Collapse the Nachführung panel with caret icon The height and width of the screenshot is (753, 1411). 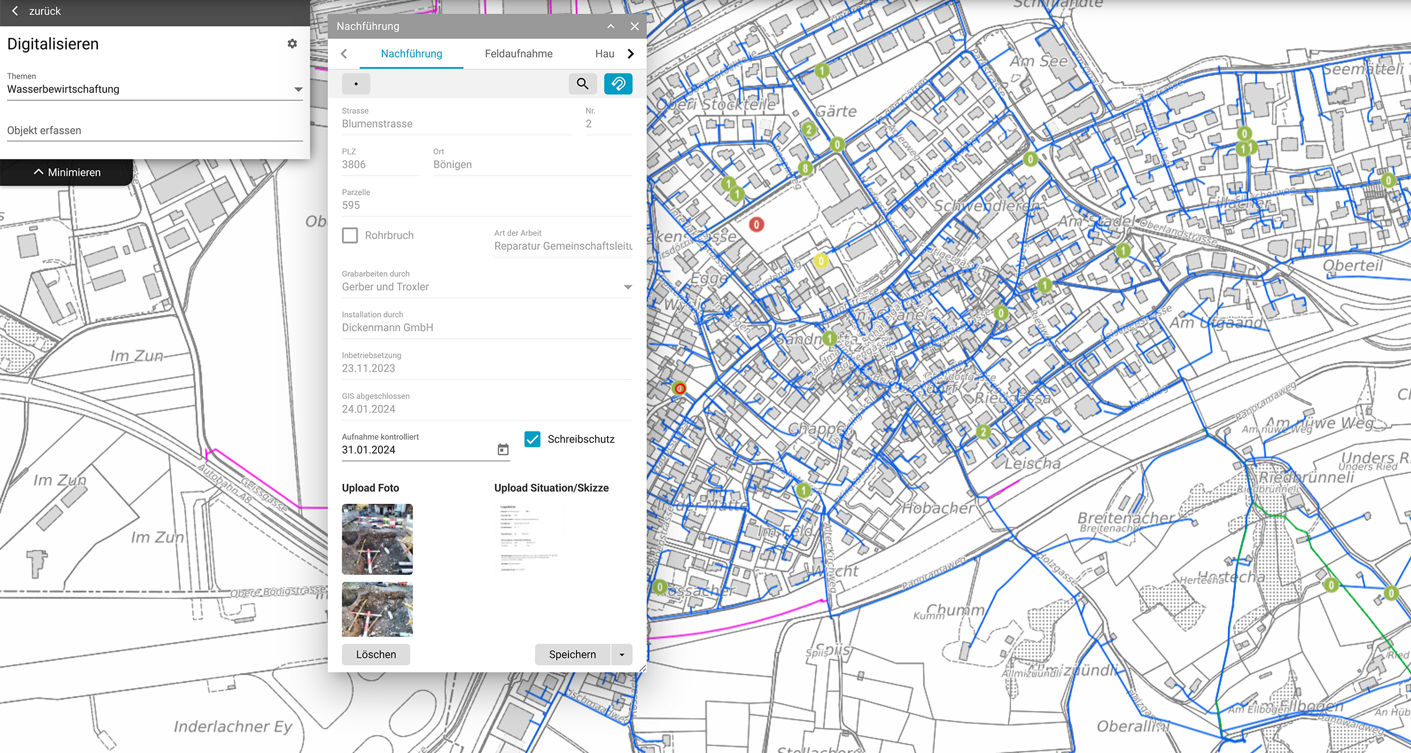point(610,26)
